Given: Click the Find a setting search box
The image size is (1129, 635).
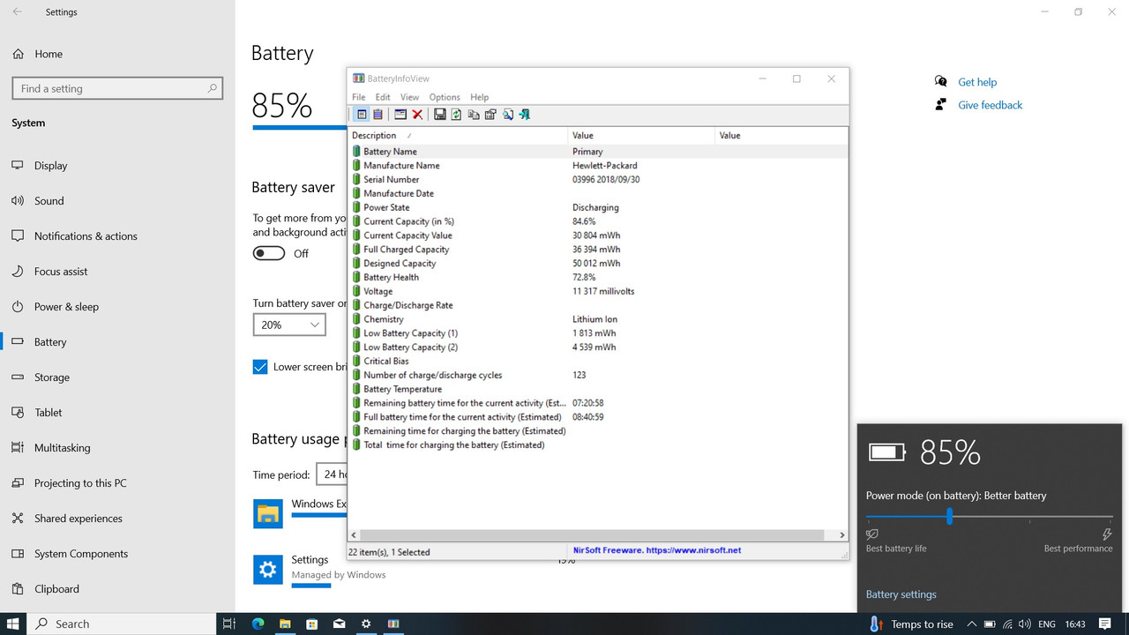Looking at the screenshot, I should [118, 88].
